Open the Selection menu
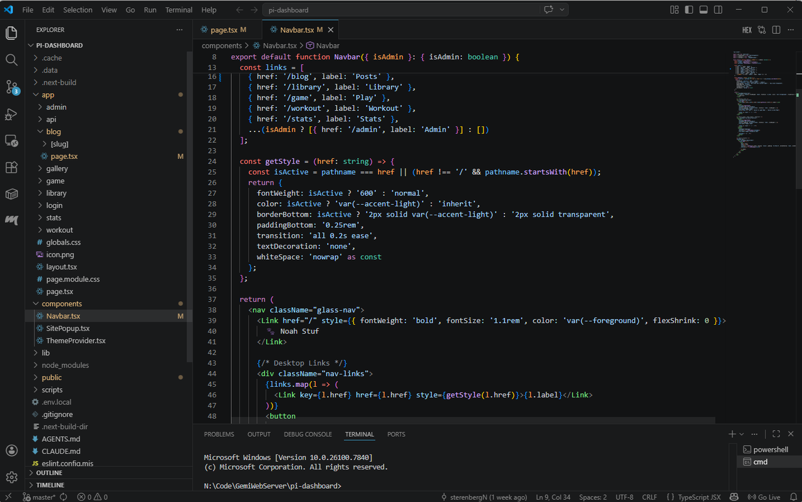This screenshot has height=502, width=802. tap(78, 10)
